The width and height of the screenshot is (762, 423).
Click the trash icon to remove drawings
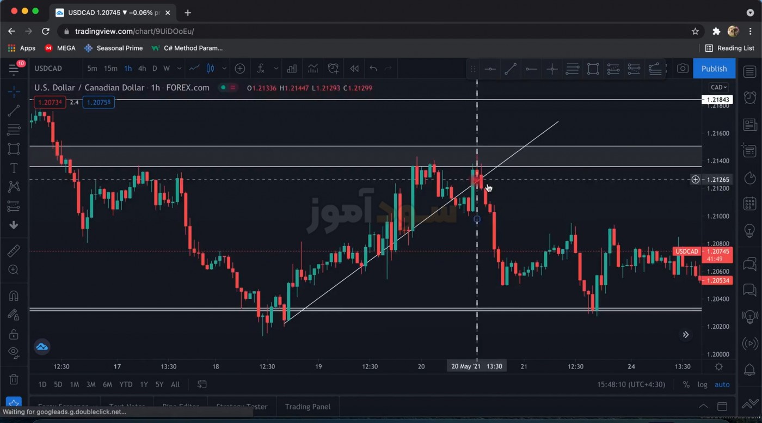[x=14, y=379]
